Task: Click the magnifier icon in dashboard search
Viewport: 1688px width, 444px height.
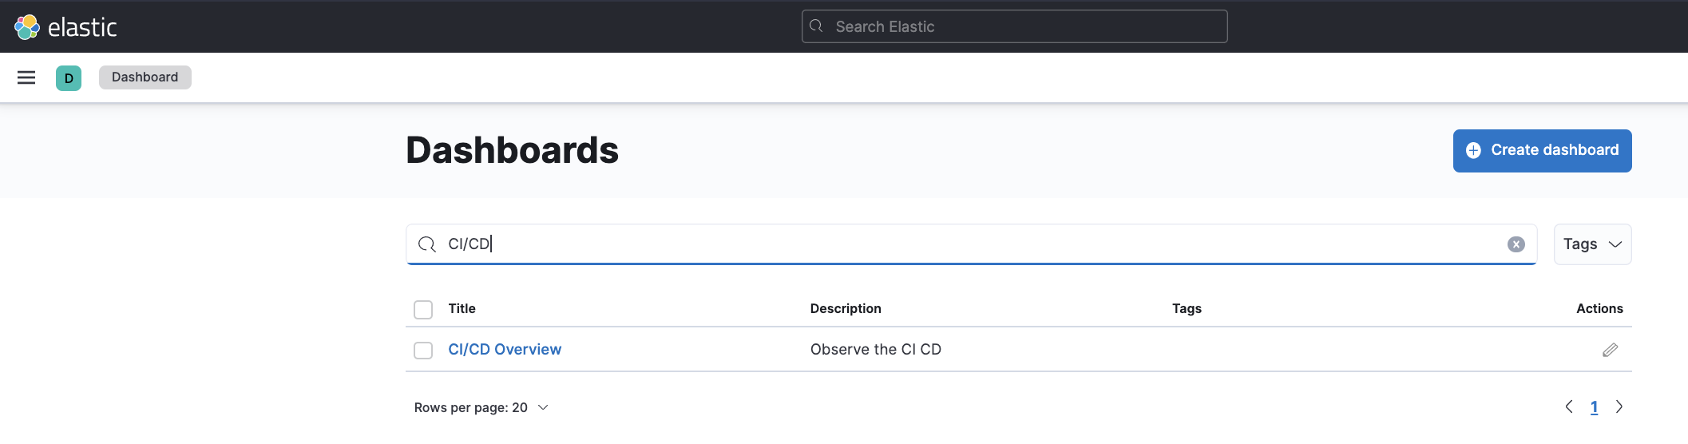Action: point(427,244)
